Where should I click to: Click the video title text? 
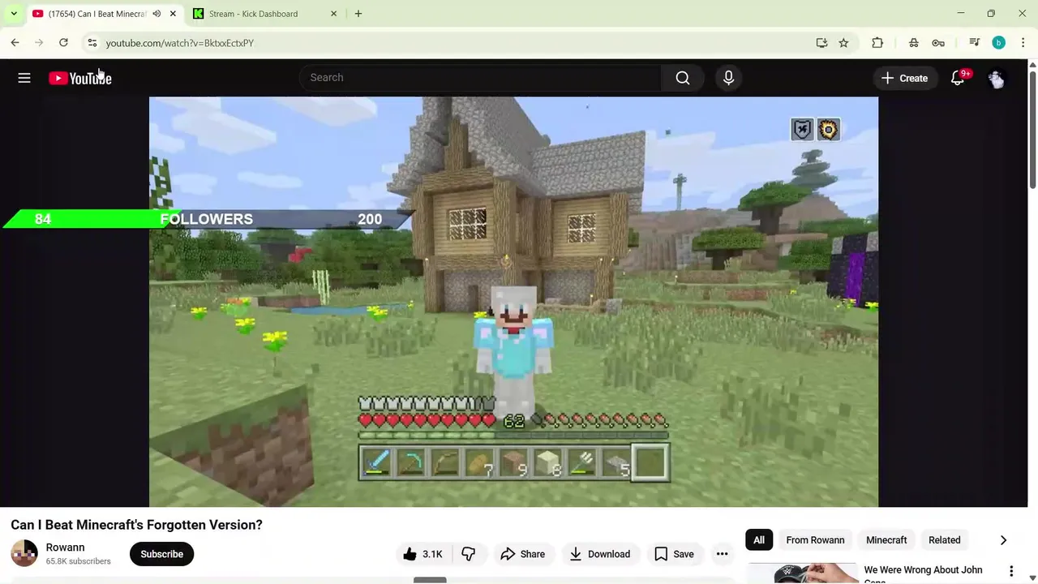tap(136, 525)
